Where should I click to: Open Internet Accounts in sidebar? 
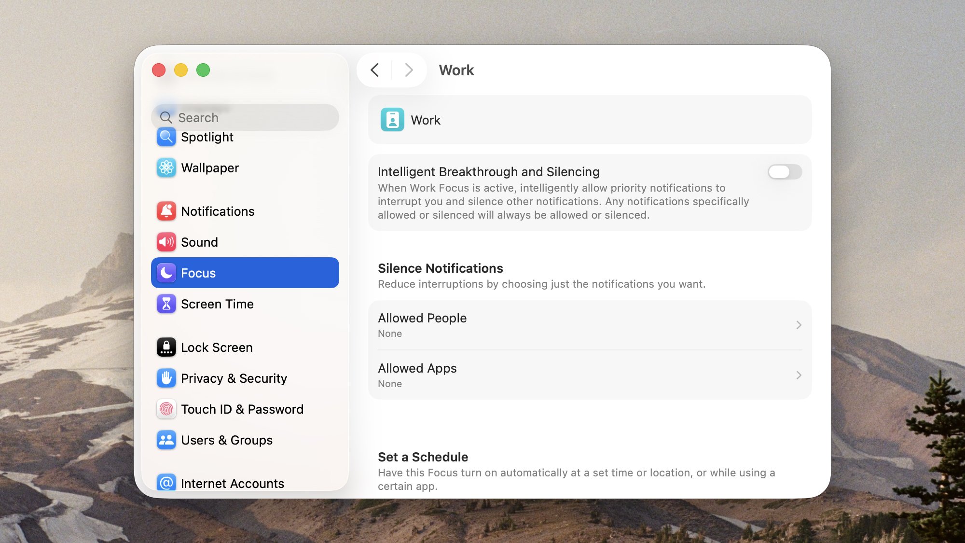232,483
